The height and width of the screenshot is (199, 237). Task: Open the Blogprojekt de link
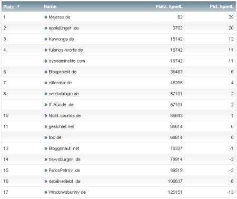tap(62, 72)
